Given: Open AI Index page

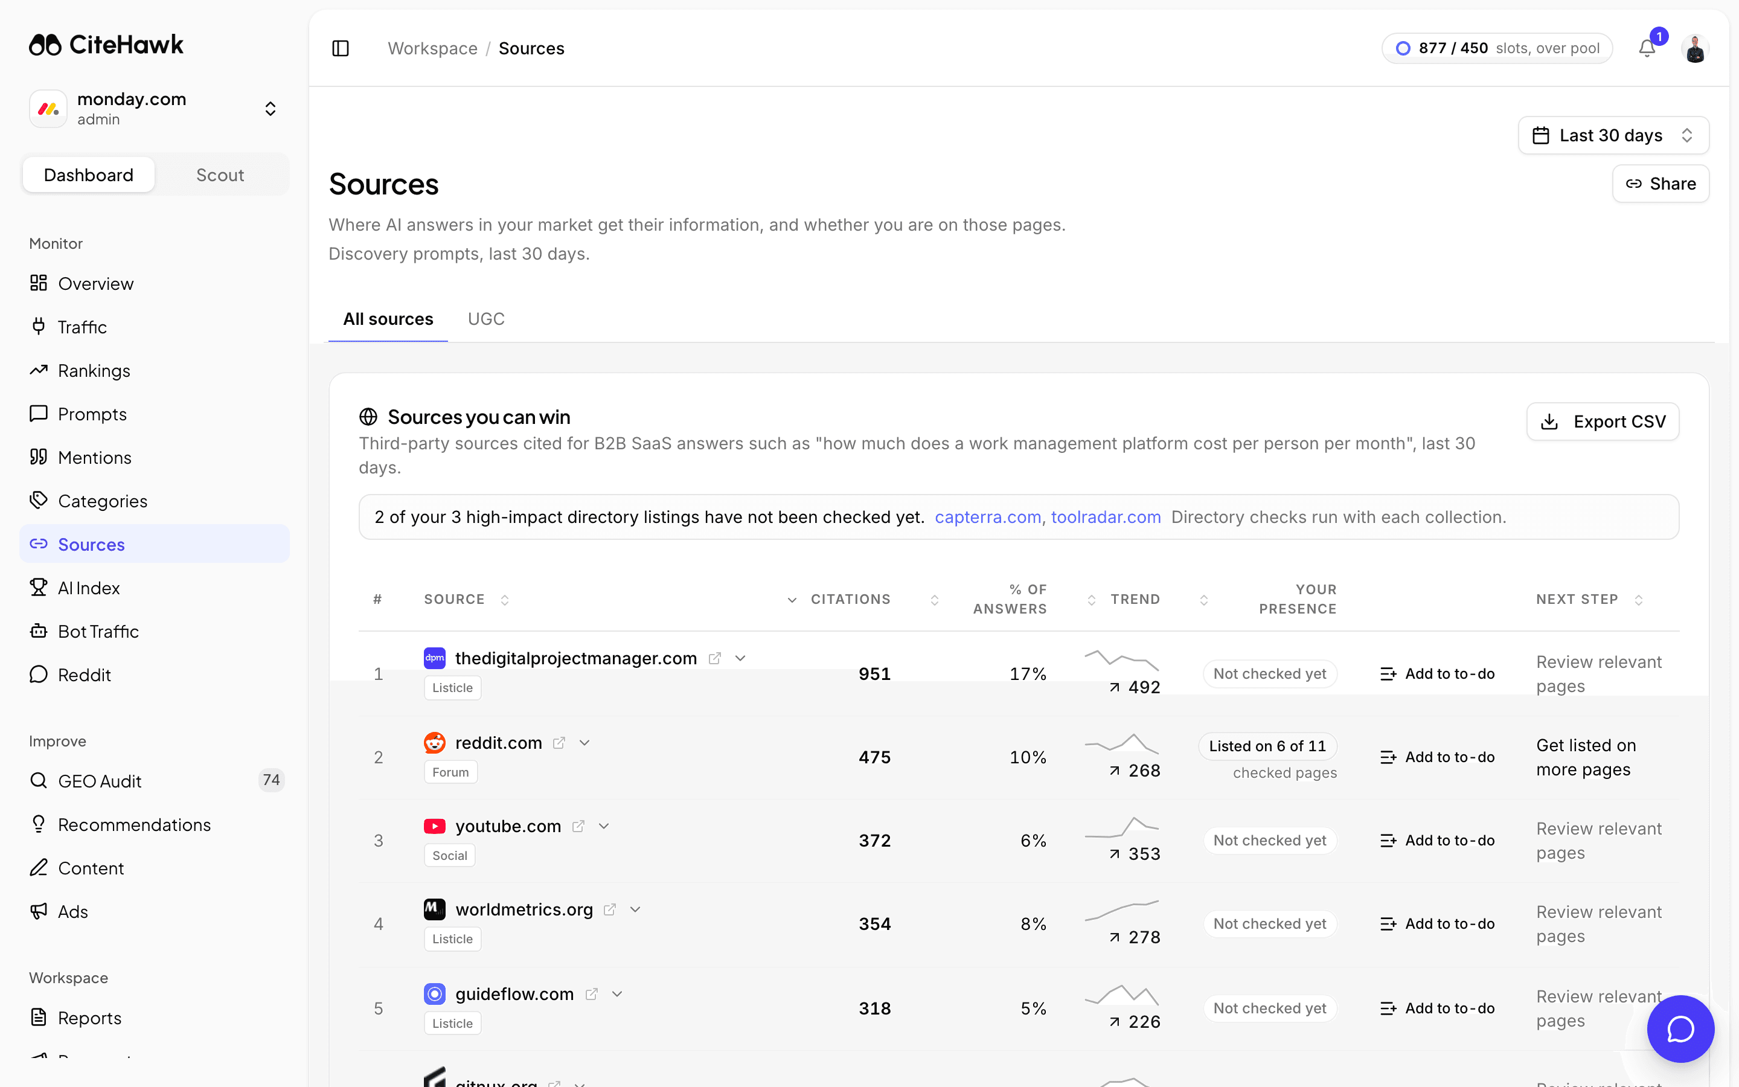Looking at the screenshot, I should pos(155,588).
